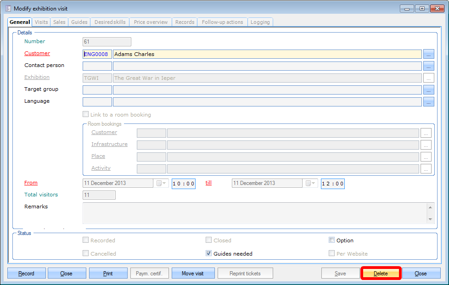Image resolution: width=449 pixels, height=285 pixels.
Task: Tick Link to a room booking checkbox
Action: (85, 114)
